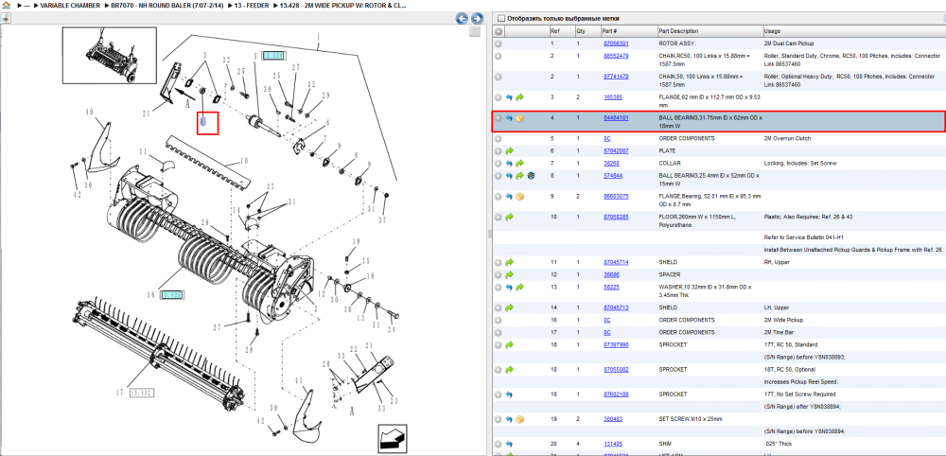Open diagram reference label beside callout 16
The height and width of the screenshot is (456, 946).
(x=172, y=295)
